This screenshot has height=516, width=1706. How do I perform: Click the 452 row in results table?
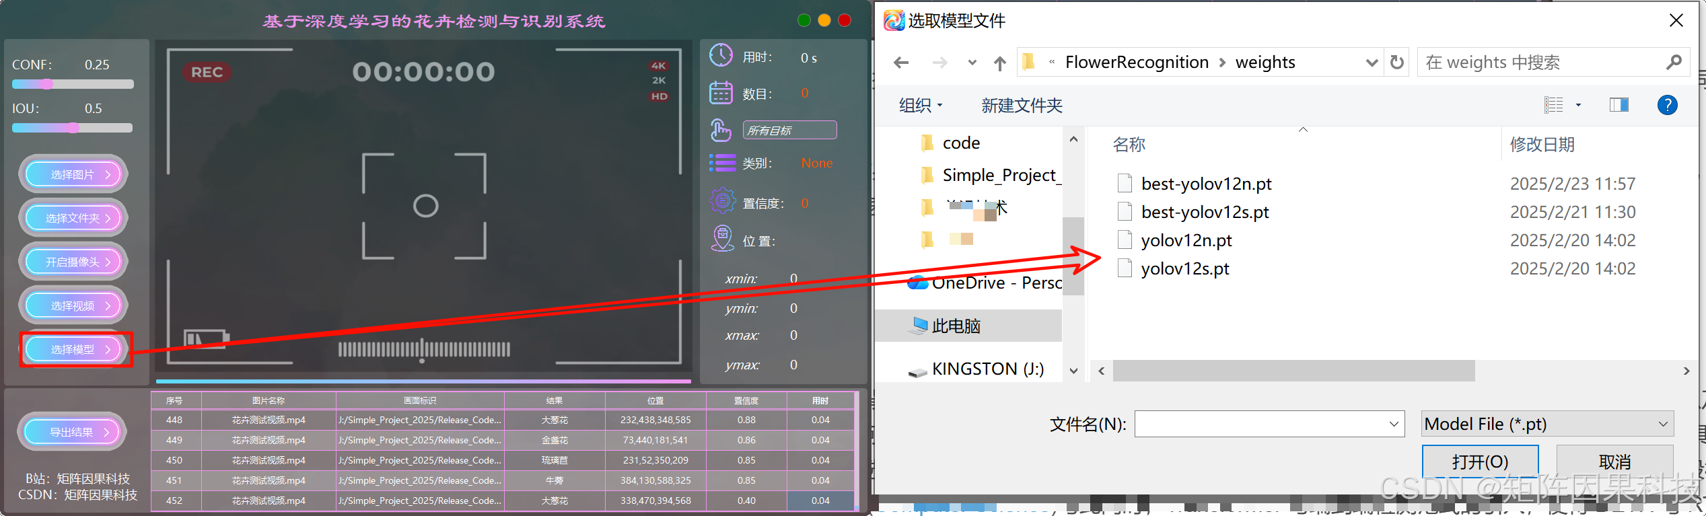click(x=503, y=501)
